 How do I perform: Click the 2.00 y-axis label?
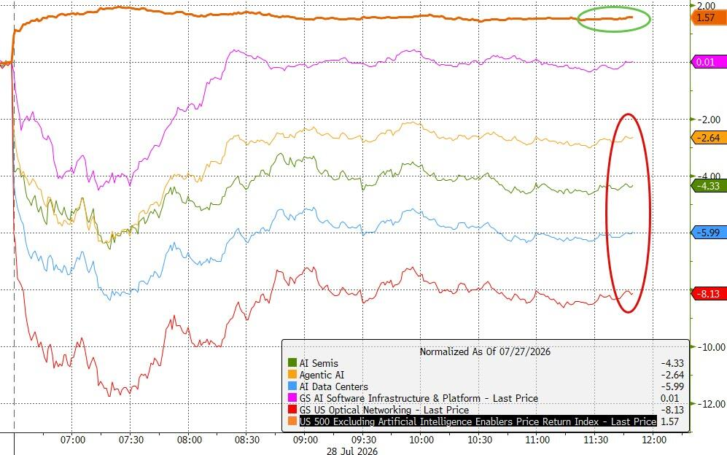[706, 6]
